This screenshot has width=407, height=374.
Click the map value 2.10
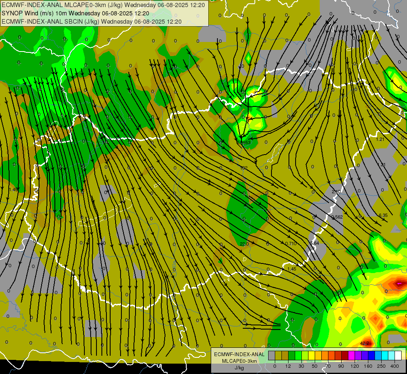coord(336,192)
